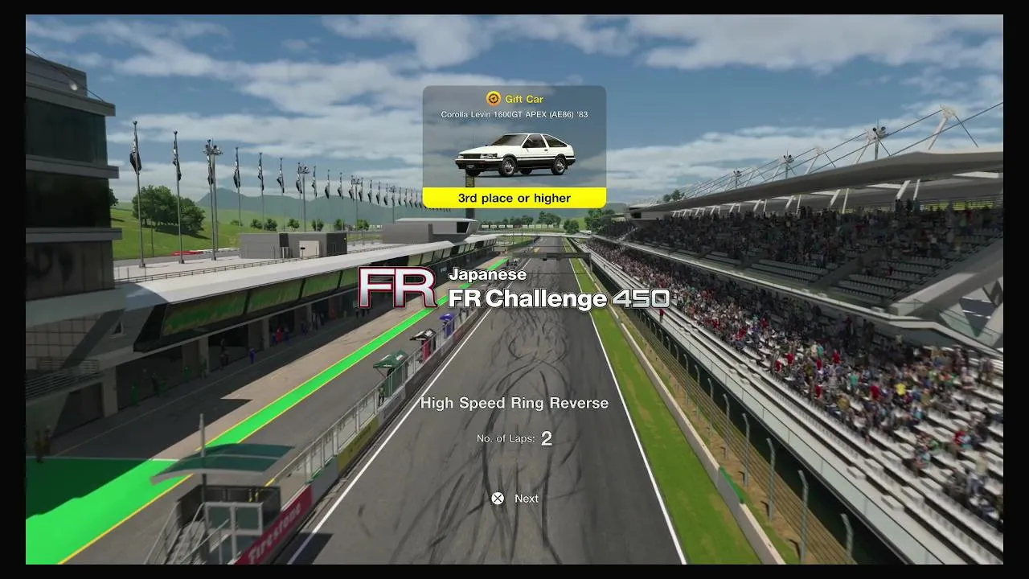Click 'High Speed Ring Reverse' track name

click(514, 403)
